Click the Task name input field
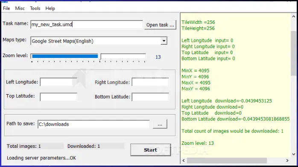The image size is (298, 167). 87,25
